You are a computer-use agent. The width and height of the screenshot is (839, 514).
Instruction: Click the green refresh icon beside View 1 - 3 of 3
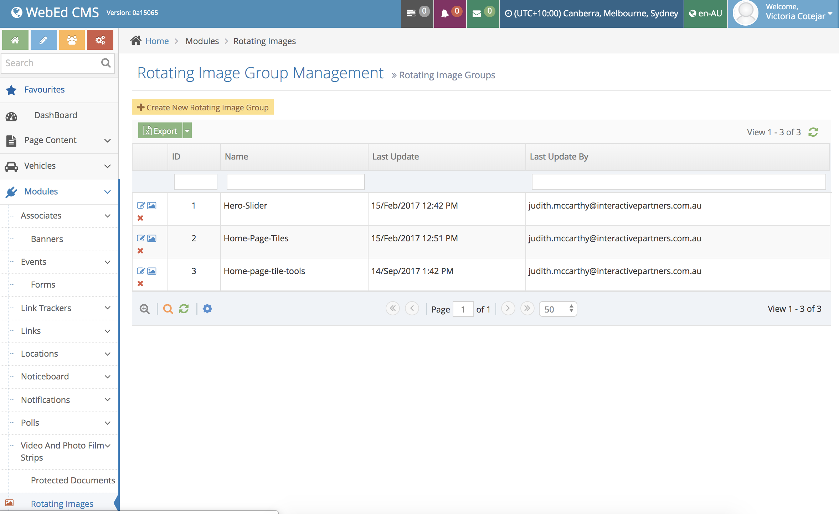[x=813, y=132]
